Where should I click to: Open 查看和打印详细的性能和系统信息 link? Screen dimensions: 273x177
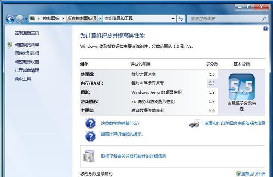pyautogui.click(x=235, y=123)
